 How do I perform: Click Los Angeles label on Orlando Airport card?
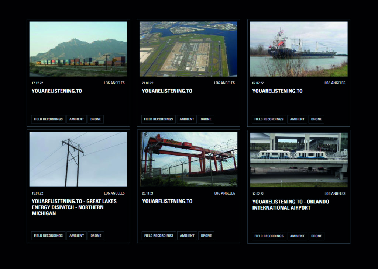tap(335, 194)
